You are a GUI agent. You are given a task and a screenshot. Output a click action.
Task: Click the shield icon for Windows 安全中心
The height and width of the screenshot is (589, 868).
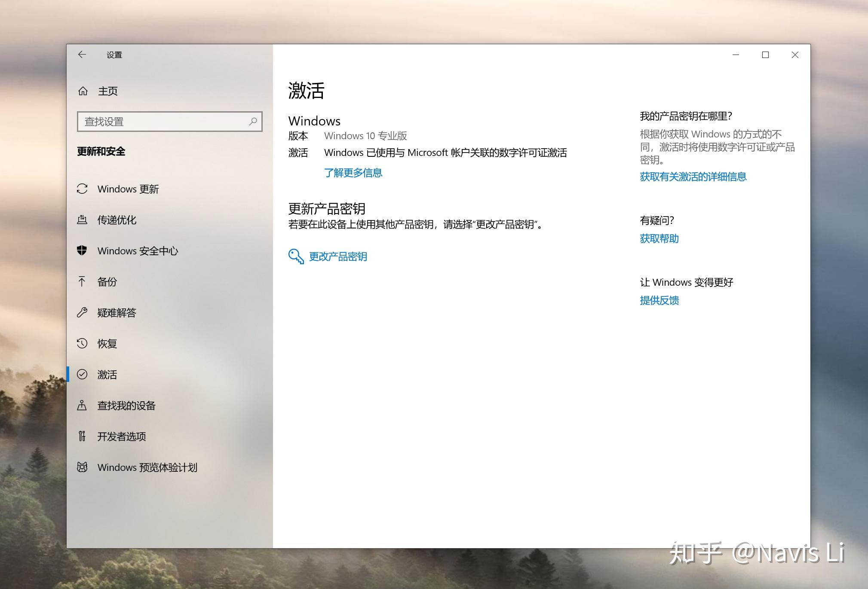point(82,250)
